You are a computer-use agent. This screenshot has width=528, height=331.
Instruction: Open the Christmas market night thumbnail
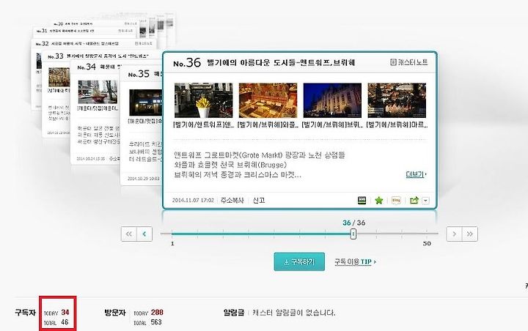pos(397,100)
